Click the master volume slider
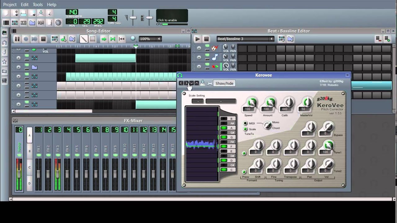The width and height of the screenshot is (397, 223). coord(133,18)
